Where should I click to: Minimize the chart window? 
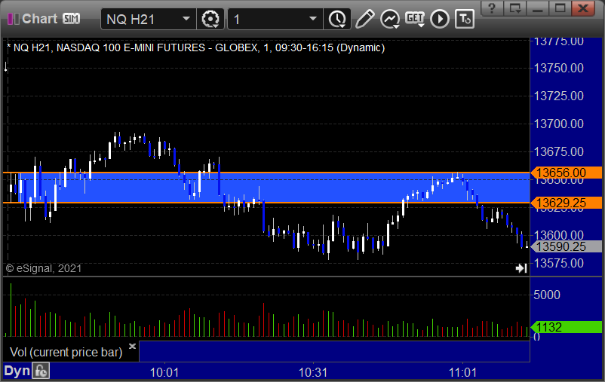pyautogui.click(x=537, y=8)
